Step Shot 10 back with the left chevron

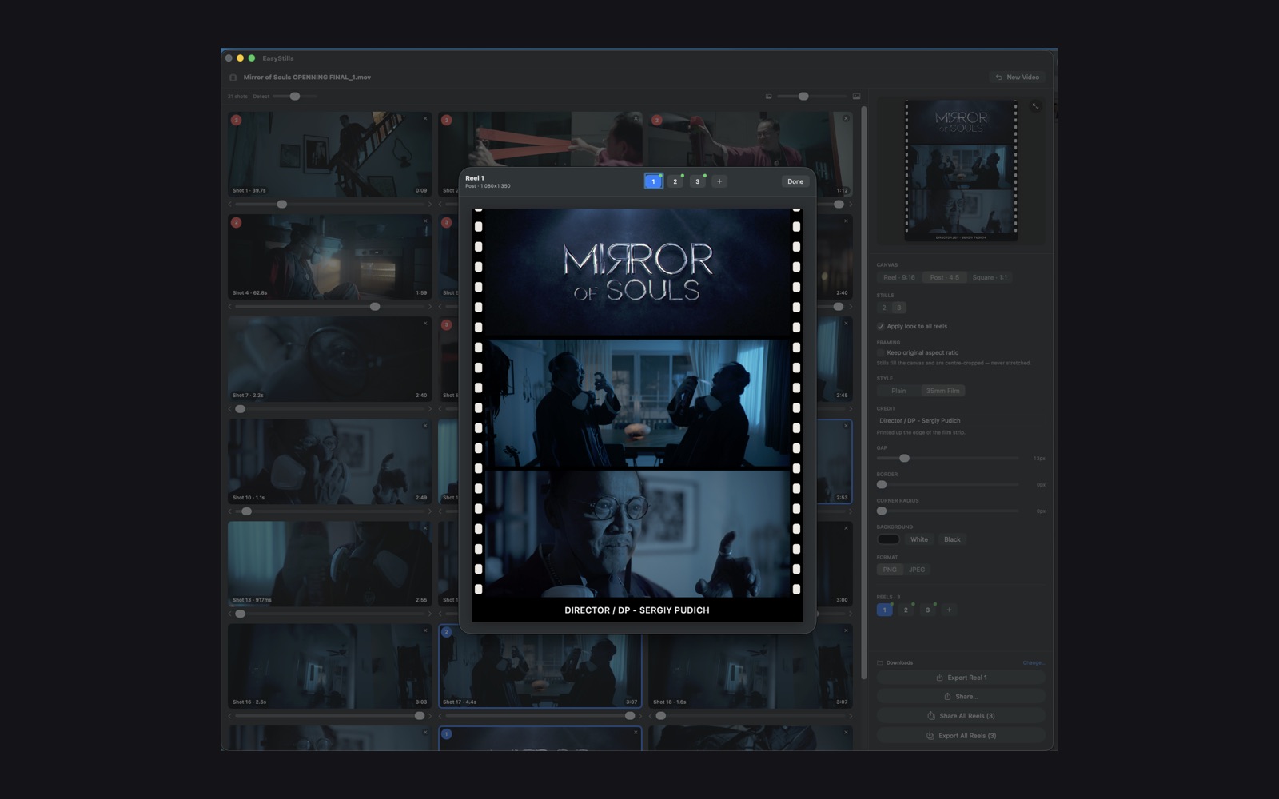point(230,511)
